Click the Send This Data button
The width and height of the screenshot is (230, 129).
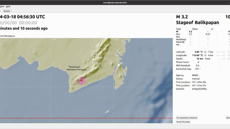coord(183,122)
